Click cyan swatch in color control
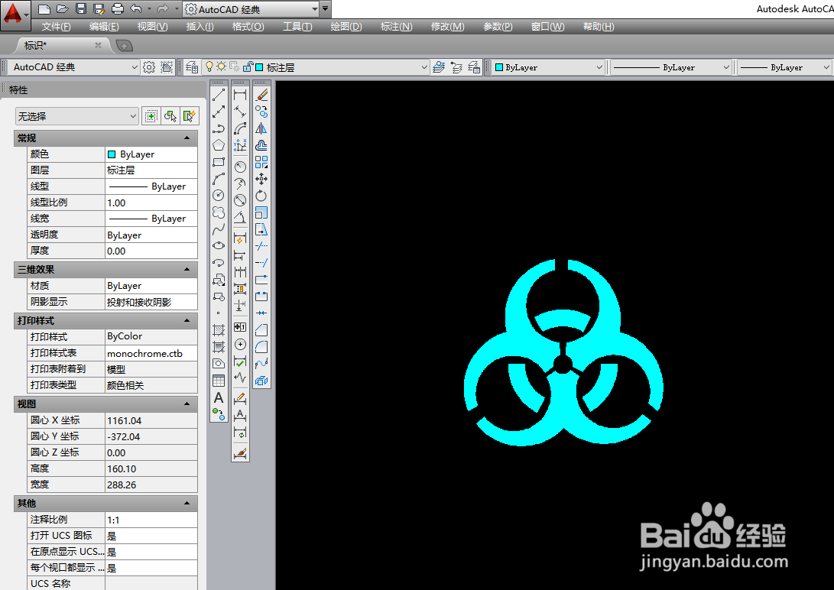The width and height of the screenshot is (834, 590). (499, 67)
